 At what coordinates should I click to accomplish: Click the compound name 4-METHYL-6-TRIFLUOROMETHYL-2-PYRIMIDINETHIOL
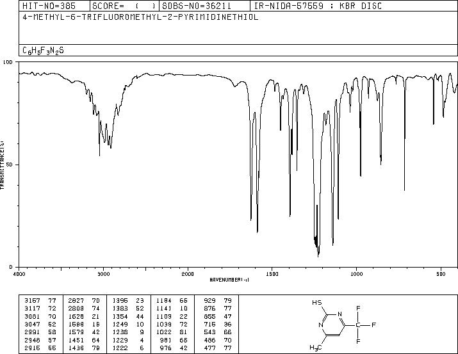140,17
